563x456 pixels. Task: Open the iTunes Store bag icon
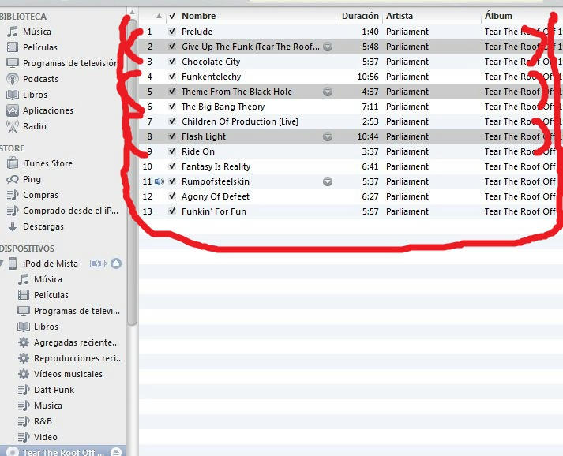13,163
